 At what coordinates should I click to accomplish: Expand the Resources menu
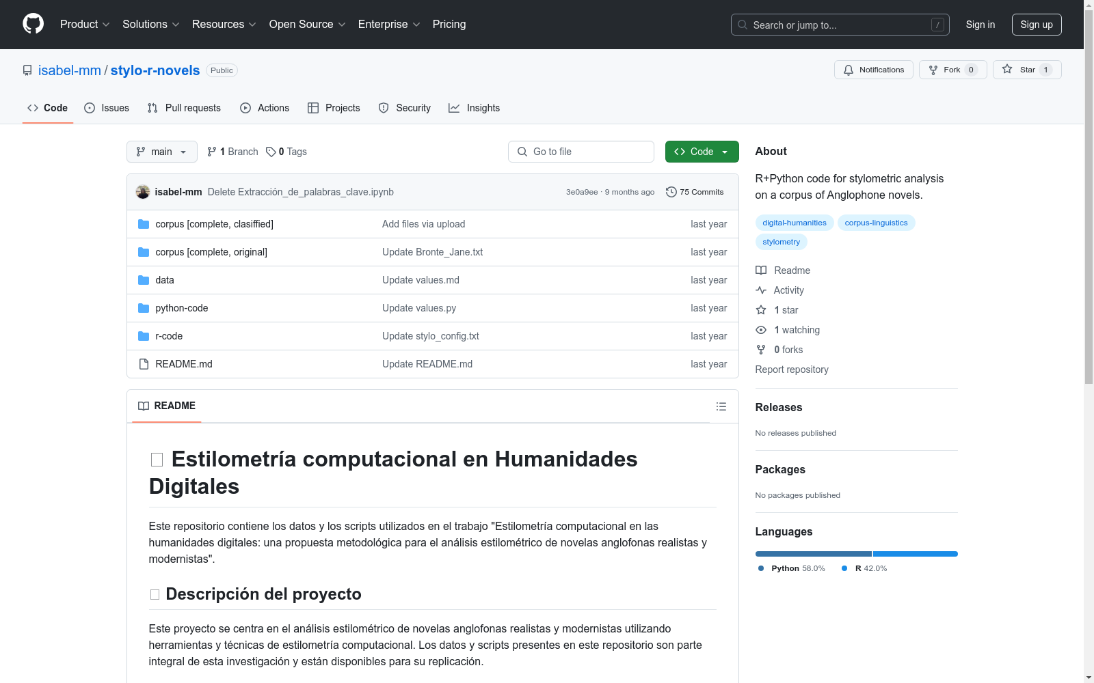pyautogui.click(x=224, y=24)
